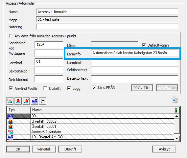Image resolution: width=187 pixels, height=158 pixels.
Task: Click the green info icon in list header
Action: point(176,110)
